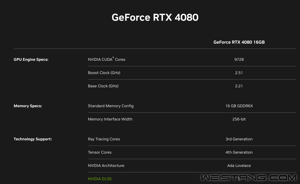Select the 4th Generation Tensor Cores value
This screenshot has height=184, width=300.
[x=239, y=152]
